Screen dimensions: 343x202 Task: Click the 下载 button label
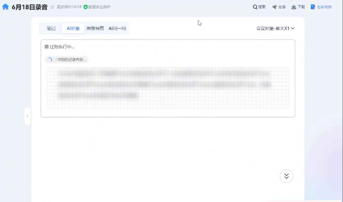[x=301, y=7]
